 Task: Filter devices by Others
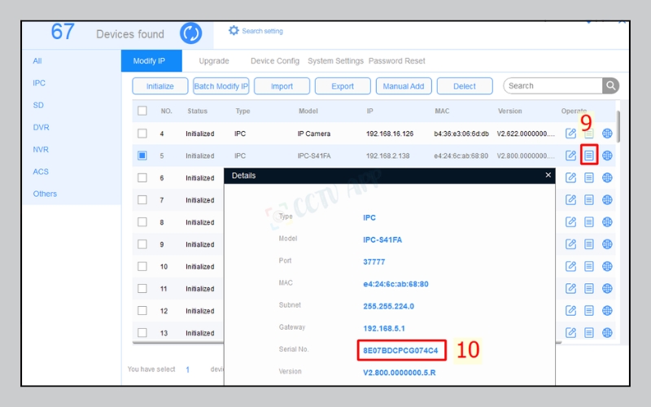point(45,194)
